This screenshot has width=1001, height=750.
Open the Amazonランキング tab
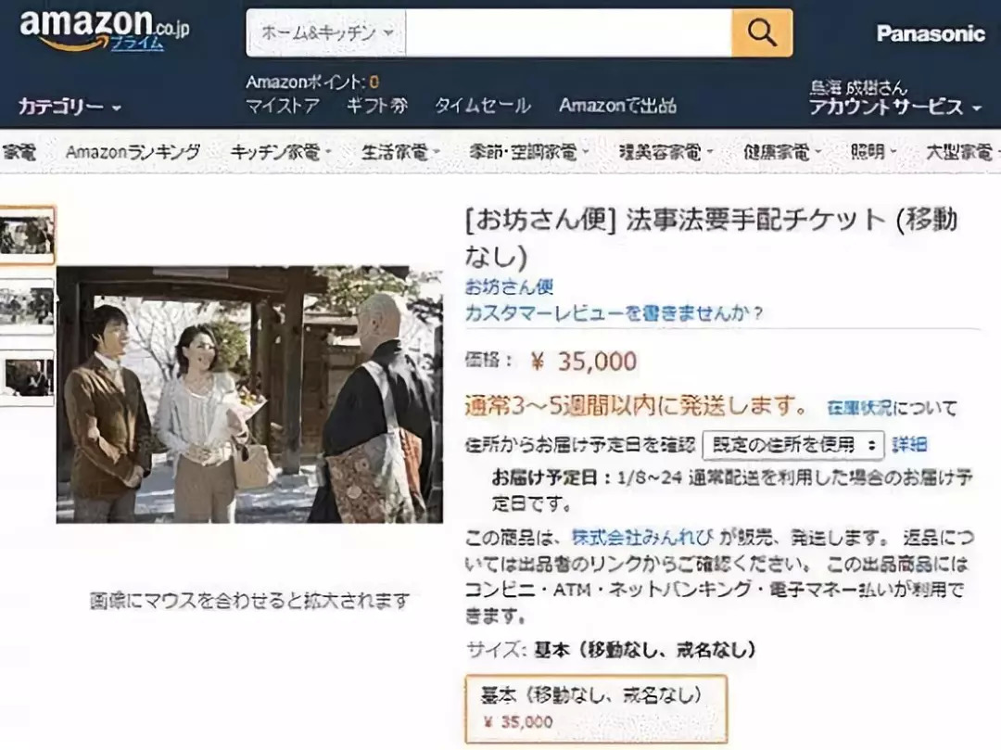coord(133,152)
